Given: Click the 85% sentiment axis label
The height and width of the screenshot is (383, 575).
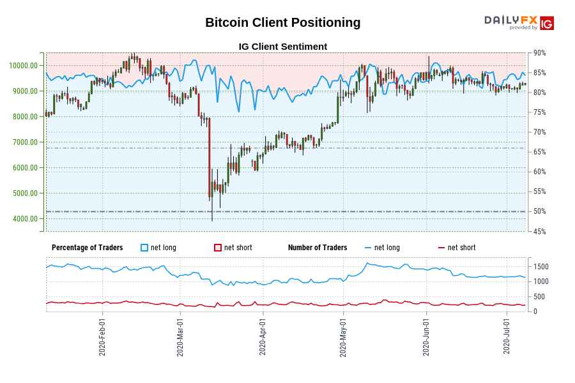Looking at the screenshot, I should (540, 73).
